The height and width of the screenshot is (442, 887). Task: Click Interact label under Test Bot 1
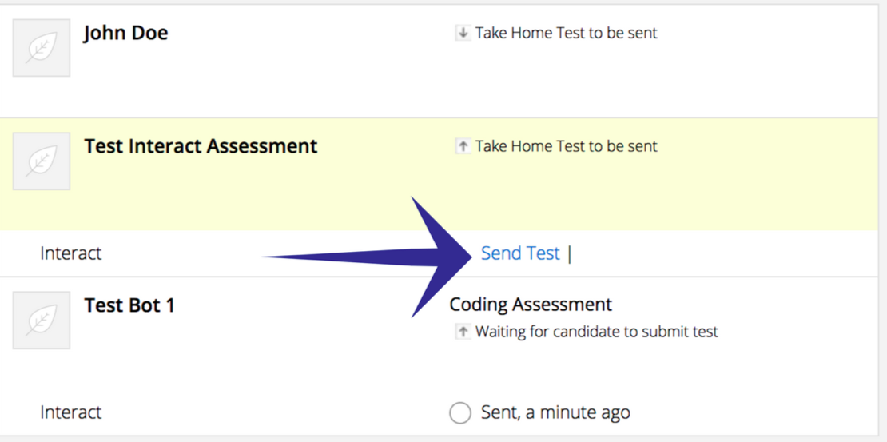(x=70, y=412)
